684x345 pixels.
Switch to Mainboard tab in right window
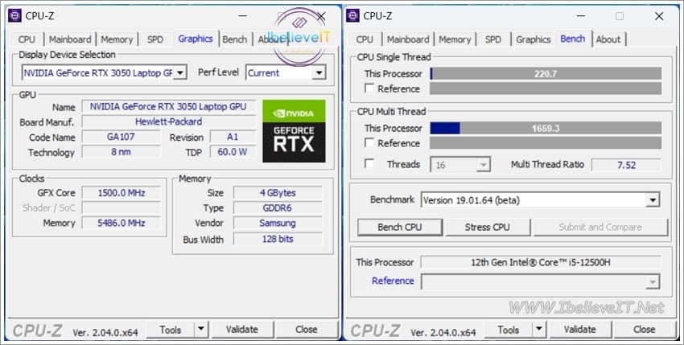click(x=408, y=39)
